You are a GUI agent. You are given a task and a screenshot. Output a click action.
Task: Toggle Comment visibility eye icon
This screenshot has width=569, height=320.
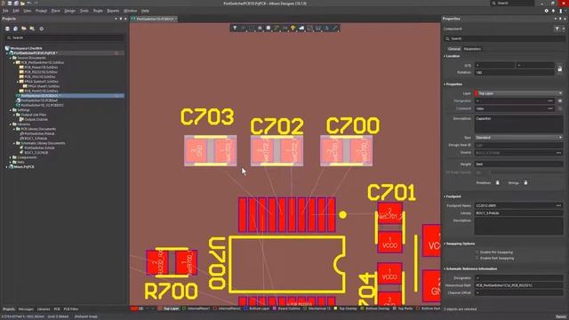[560, 108]
